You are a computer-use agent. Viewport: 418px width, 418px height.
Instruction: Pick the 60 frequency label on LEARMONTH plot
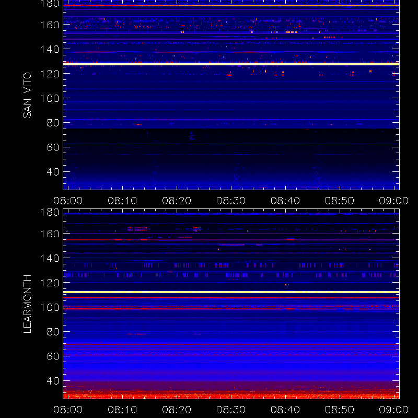53,356
